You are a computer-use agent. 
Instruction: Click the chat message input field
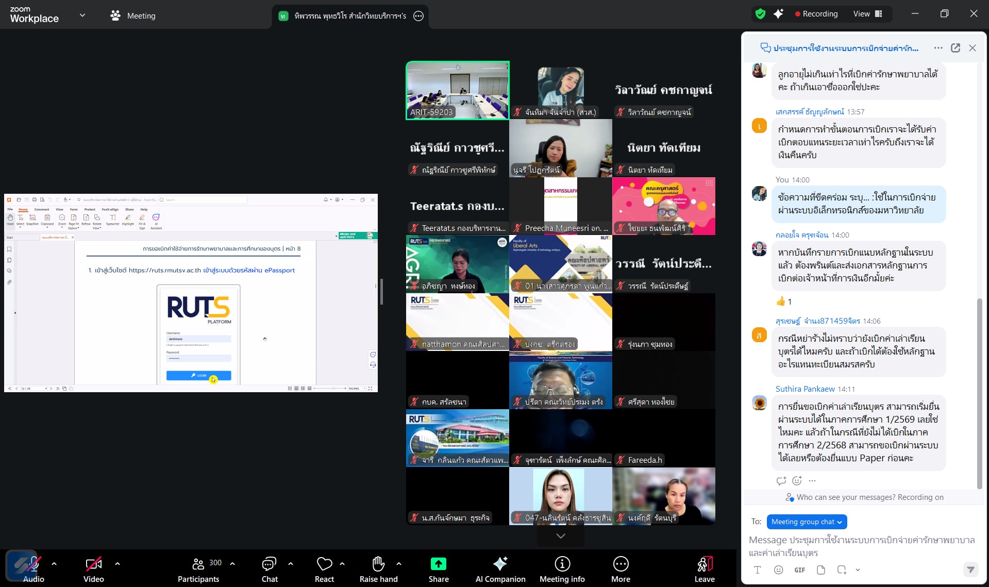[861, 546]
